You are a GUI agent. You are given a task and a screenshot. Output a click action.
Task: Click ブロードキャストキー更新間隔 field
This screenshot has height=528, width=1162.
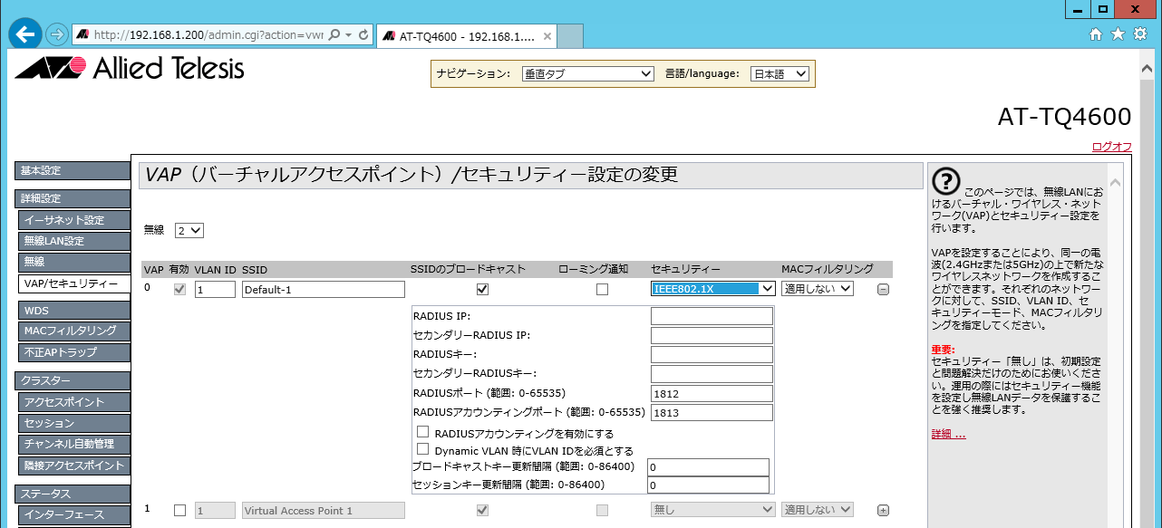708,467
